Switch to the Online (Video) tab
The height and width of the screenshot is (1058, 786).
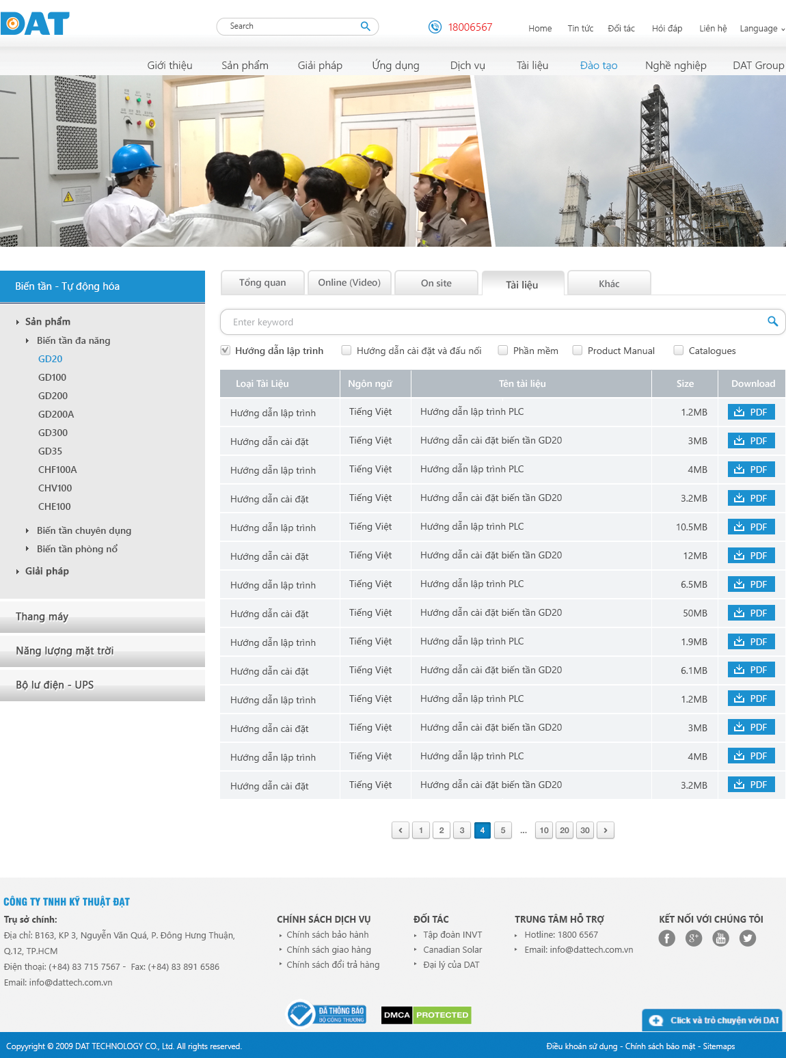349,283
